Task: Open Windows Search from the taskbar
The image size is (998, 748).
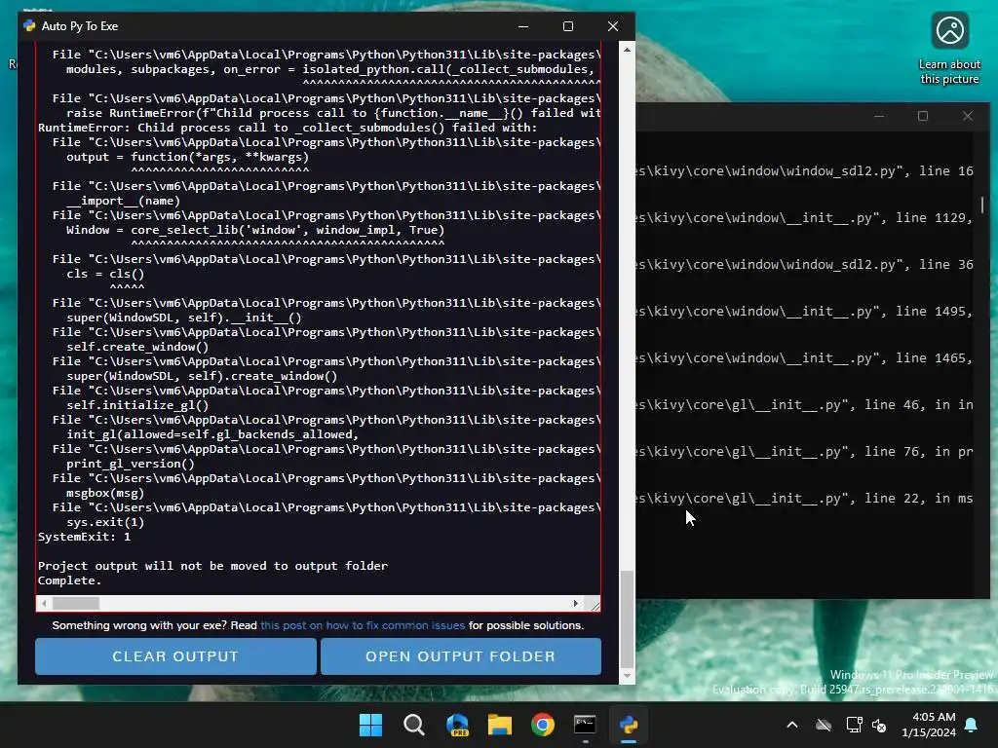Action: point(413,725)
